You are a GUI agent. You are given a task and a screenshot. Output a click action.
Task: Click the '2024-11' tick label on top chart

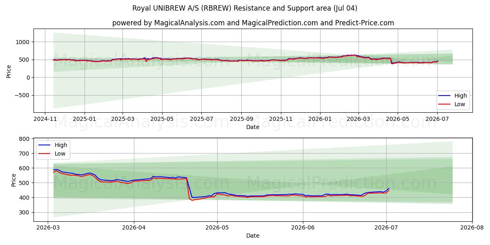click(45, 119)
